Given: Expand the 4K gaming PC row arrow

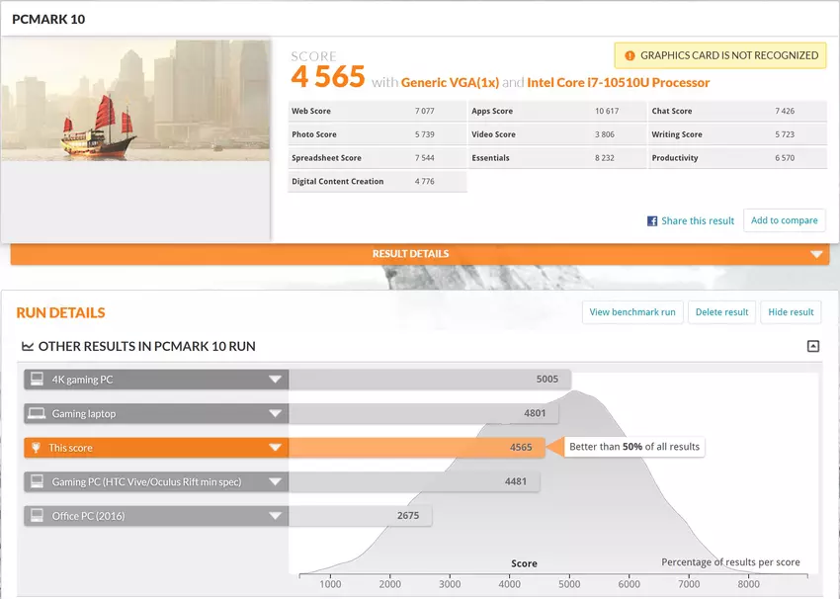Looking at the screenshot, I should [x=275, y=380].
